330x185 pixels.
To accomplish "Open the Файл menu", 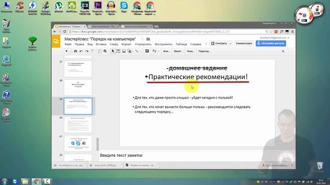I will coord(68,44).
